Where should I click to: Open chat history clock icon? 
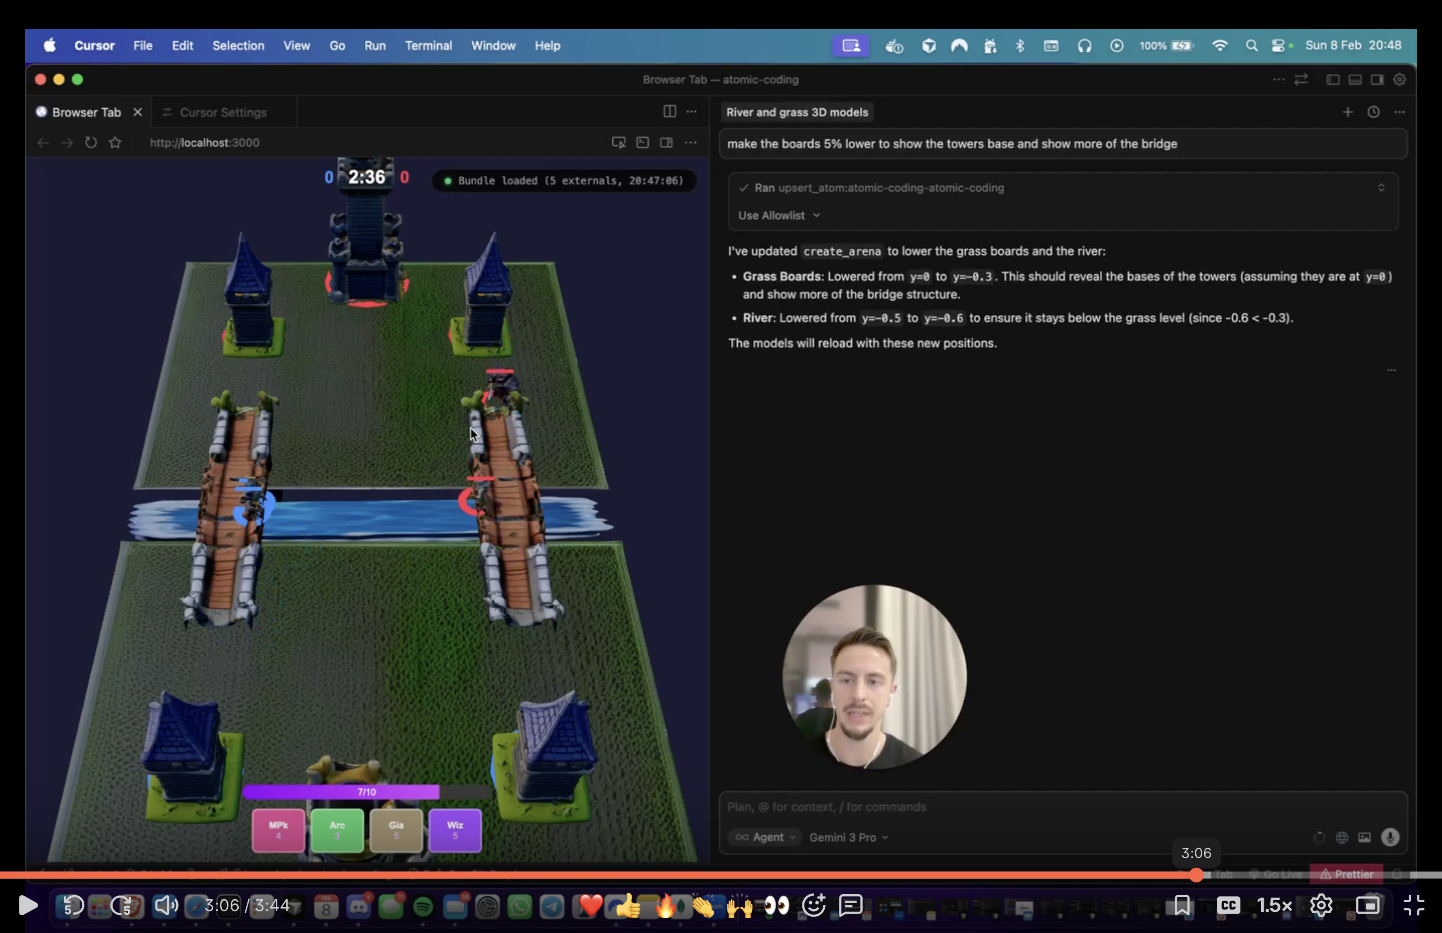(x=1373, y=112)
